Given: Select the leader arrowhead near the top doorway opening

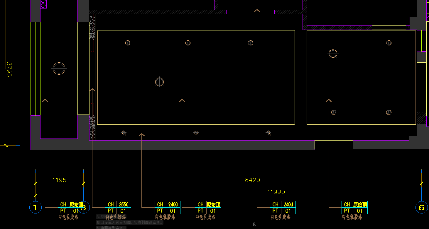Looking at the screenshot, I should 257,11.
